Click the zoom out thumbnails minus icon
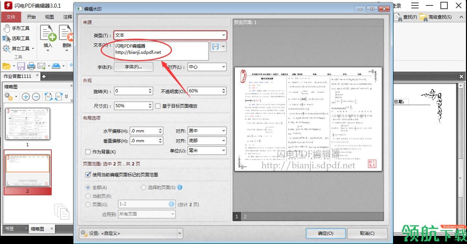467x244 pixels. coord(36,97)
